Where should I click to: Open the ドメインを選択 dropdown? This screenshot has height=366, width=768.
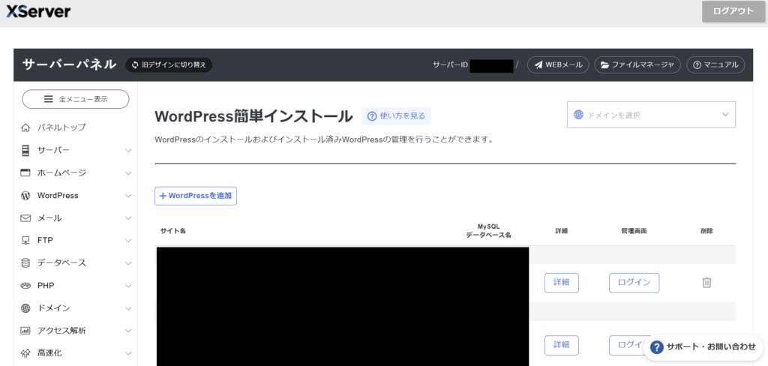651,115
